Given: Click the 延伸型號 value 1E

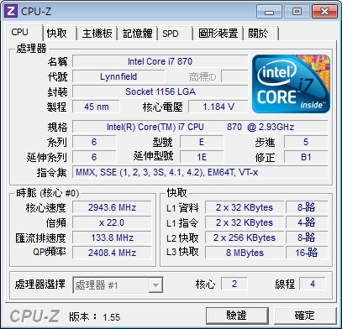Looking at the screenshot, I should 202,157.
